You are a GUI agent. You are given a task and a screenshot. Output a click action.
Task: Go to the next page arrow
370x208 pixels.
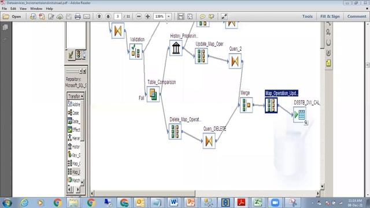click(x=108, y=16)
